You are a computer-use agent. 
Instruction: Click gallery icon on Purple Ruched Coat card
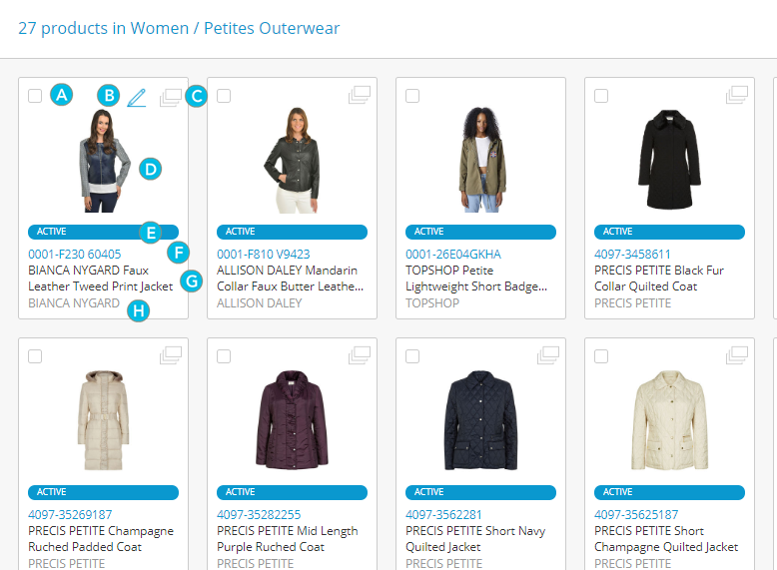pos(359,355)
